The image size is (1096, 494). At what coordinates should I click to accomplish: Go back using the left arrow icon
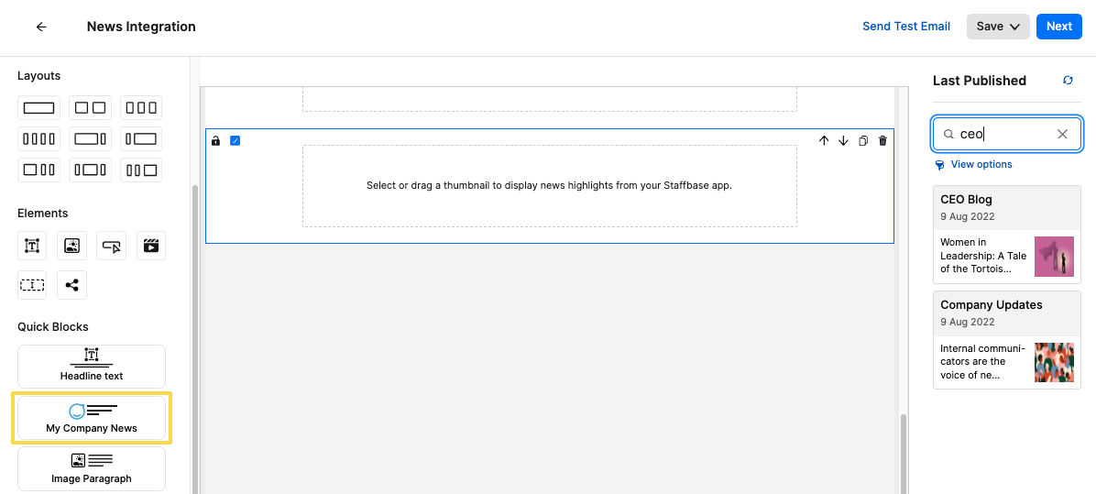point(41,27)
